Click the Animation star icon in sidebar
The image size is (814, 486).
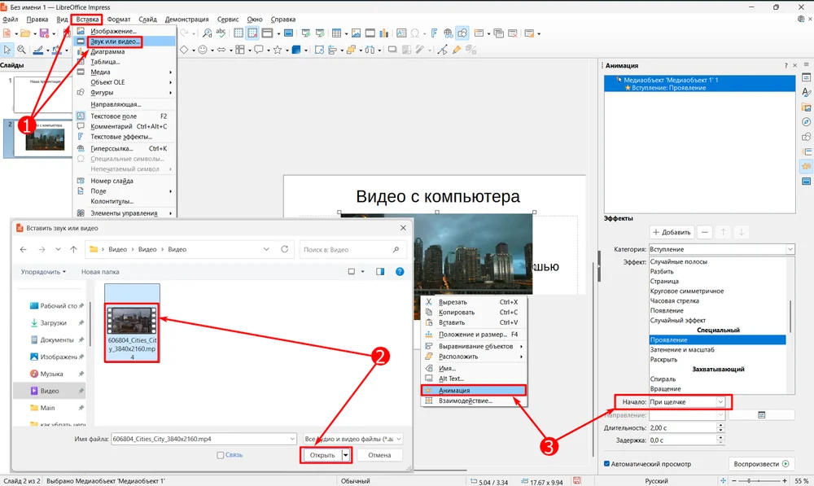pos(806,166)
